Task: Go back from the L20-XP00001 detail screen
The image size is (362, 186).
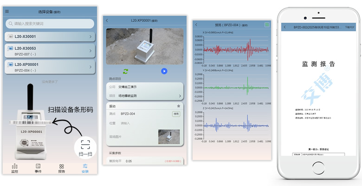Action: coord(107,20)
